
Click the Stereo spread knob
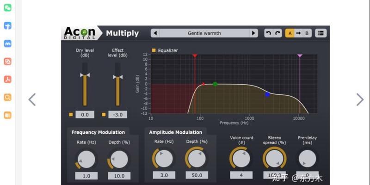click(x=274, y=159)
